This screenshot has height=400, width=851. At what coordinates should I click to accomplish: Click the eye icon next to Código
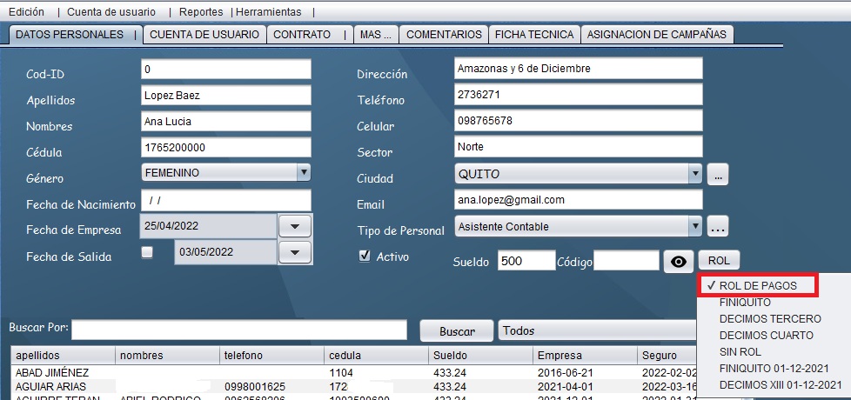point(679,261)
